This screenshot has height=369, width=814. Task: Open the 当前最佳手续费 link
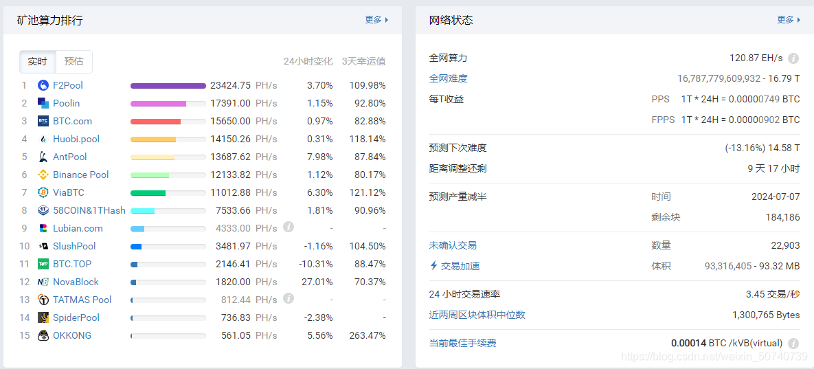click(x=462, y=344)
